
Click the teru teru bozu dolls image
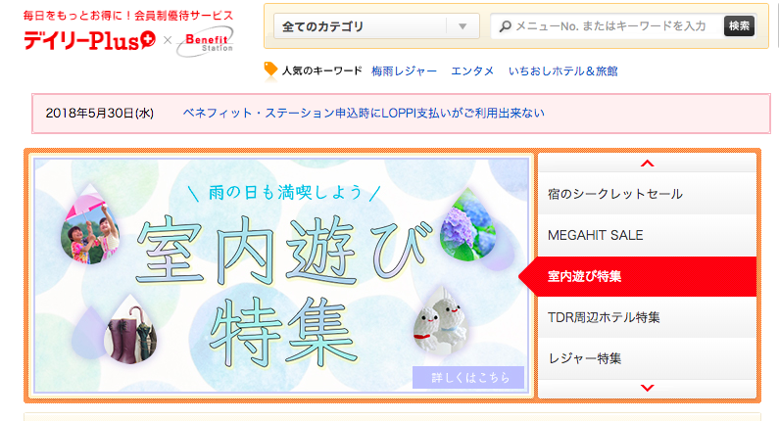click(440, 319)
